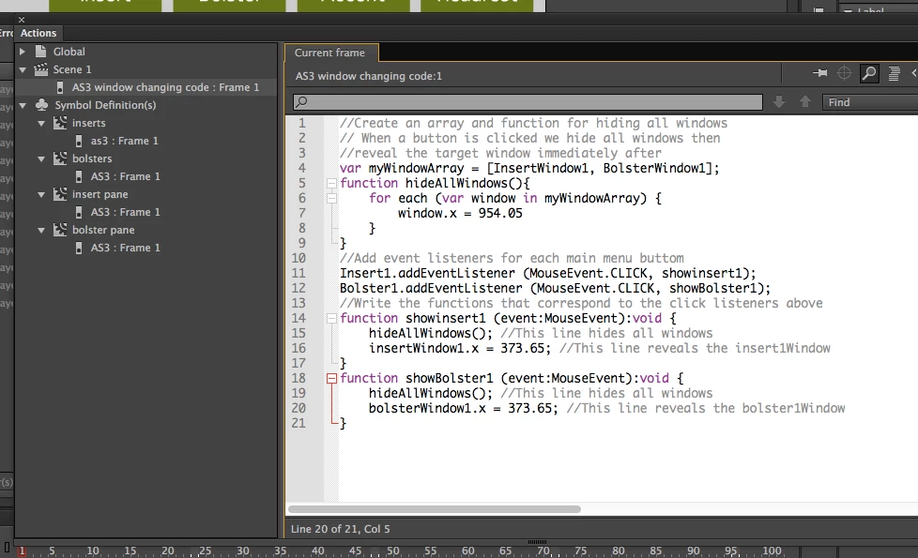This screenshot has height=558, width=918.
Task: Select AS3 : Frame 1 under bolsters
Action: coord(125,176)
